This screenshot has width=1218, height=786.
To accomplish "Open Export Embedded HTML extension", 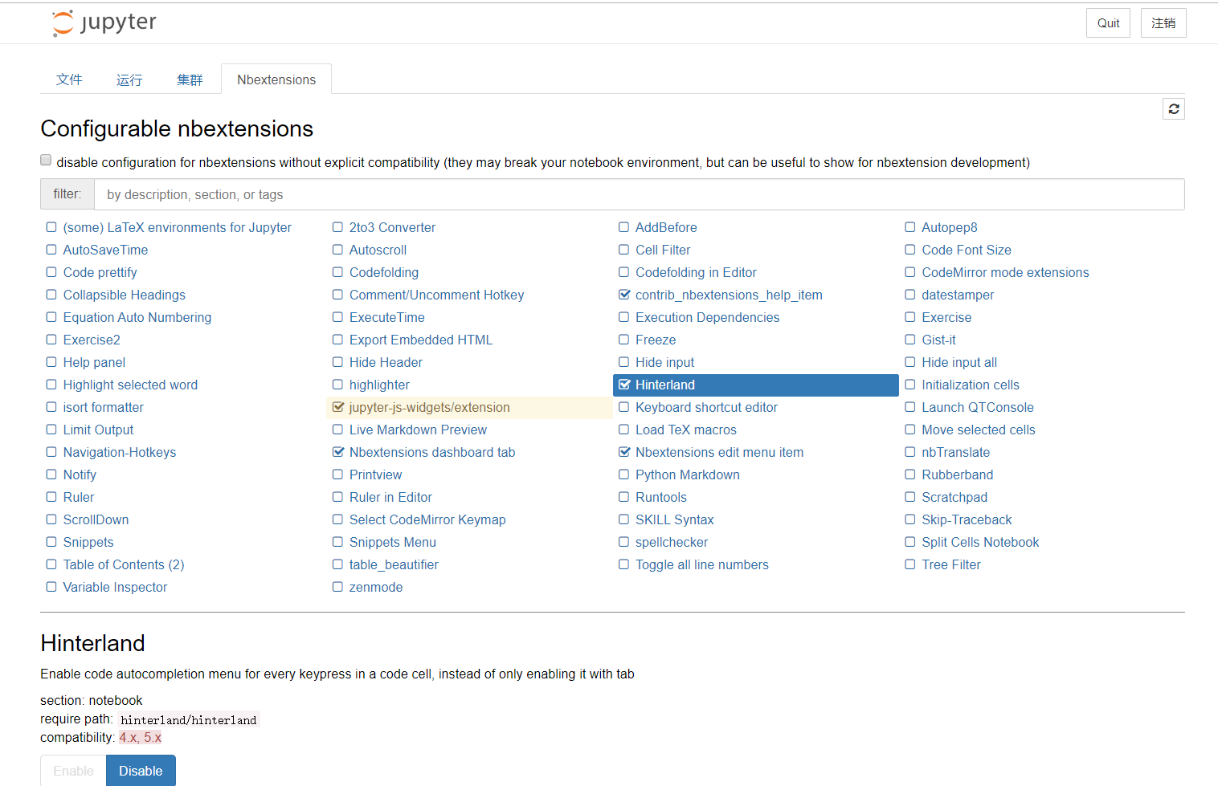I will (x=421, y=340).
